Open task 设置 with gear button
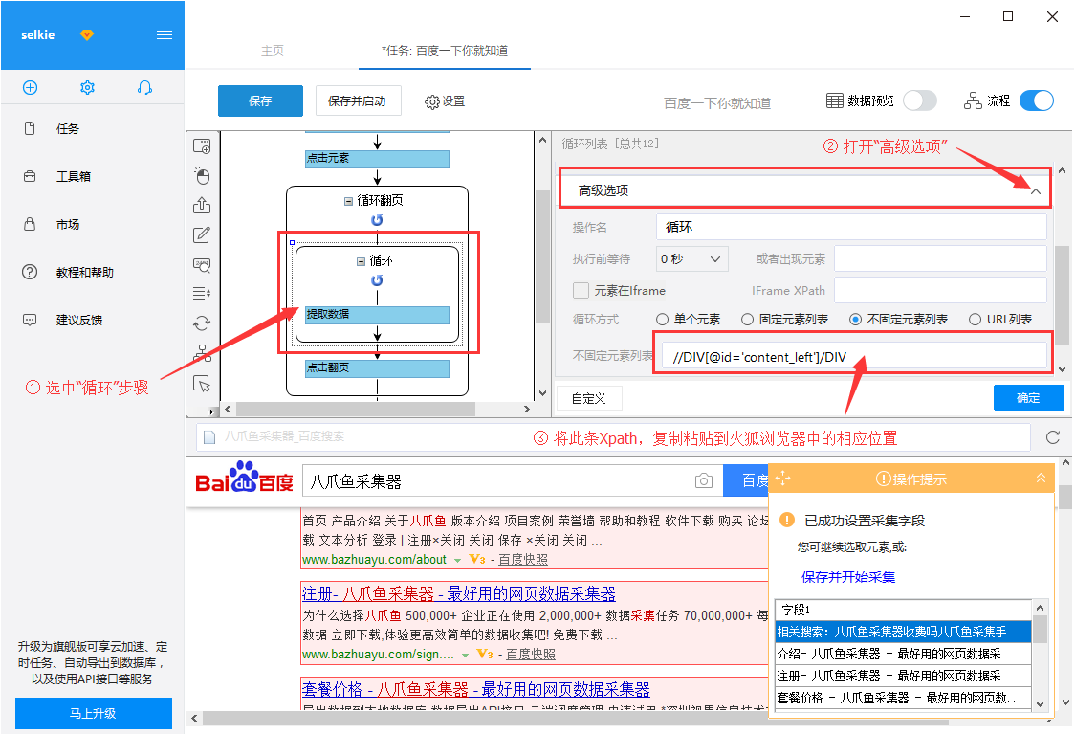The image size is (1075, 735). 445,101
